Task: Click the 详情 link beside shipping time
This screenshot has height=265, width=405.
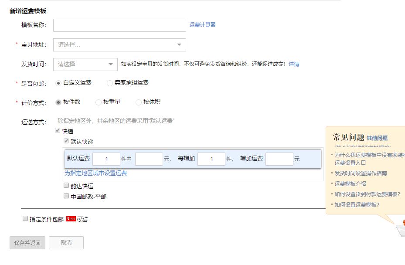Action: (x=294, y=64)
